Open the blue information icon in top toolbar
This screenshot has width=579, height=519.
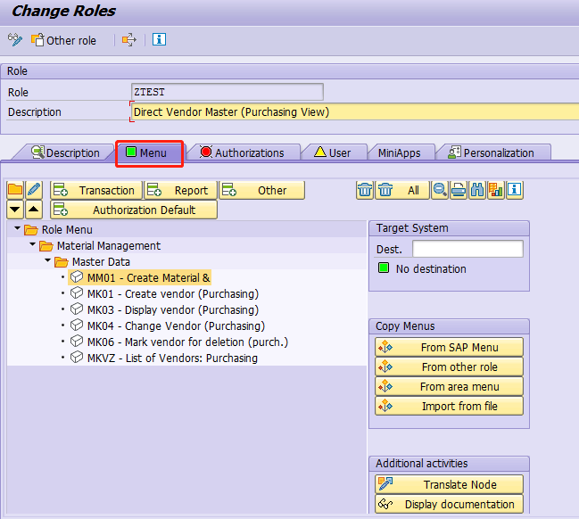159,39
